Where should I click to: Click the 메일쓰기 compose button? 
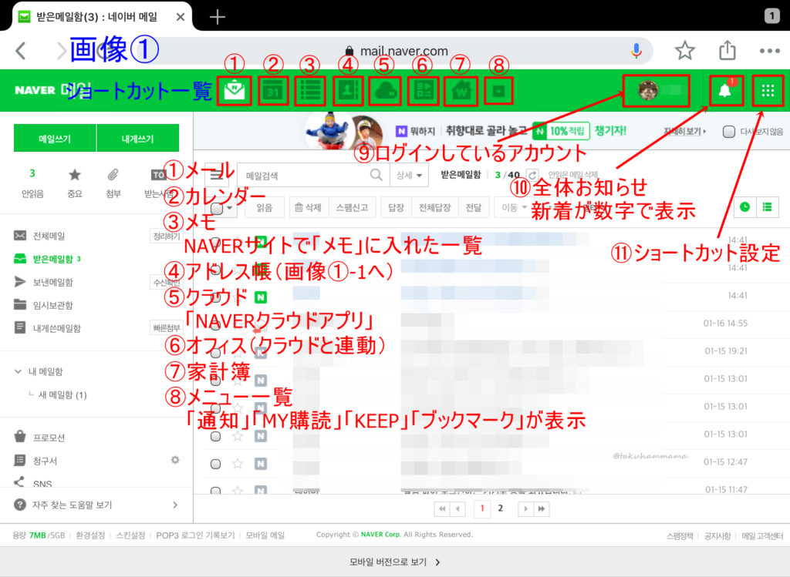(x=55, y=139)
